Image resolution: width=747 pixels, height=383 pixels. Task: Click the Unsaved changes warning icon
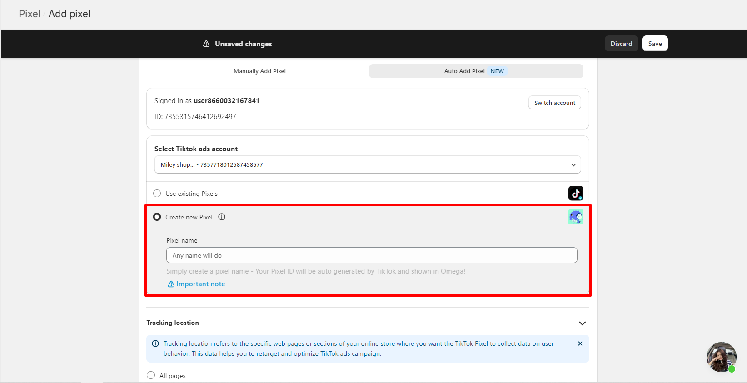point(206,44)
